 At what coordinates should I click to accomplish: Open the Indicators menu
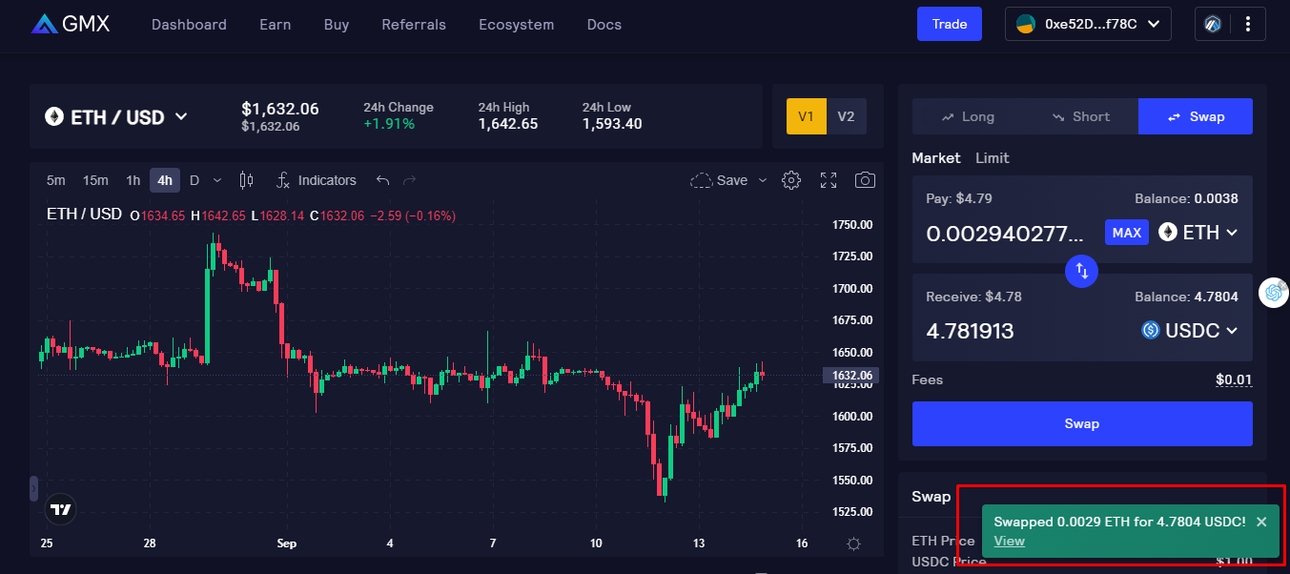(317, 180)
